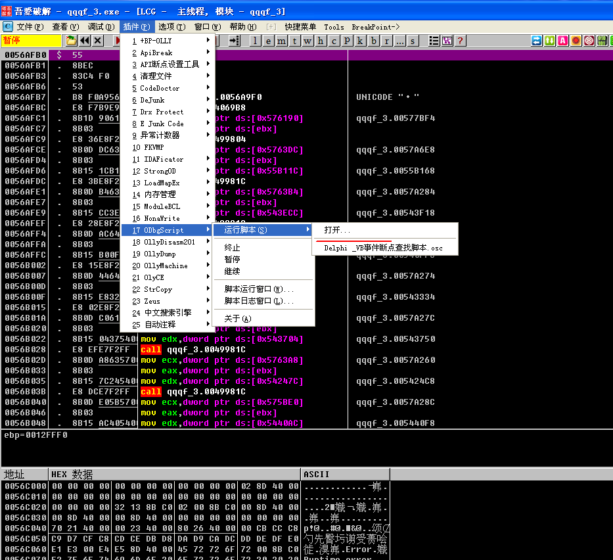Select the 自动注释 plugin entry
The image size is (613, 560).
(x=168, y=325)
